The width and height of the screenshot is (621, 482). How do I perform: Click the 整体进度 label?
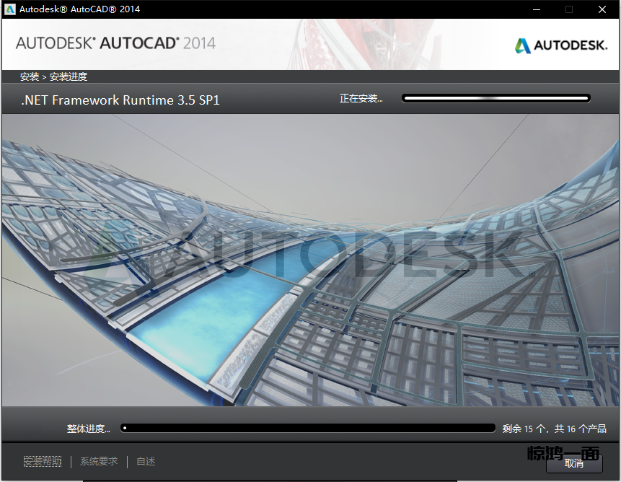pos(88,429)
